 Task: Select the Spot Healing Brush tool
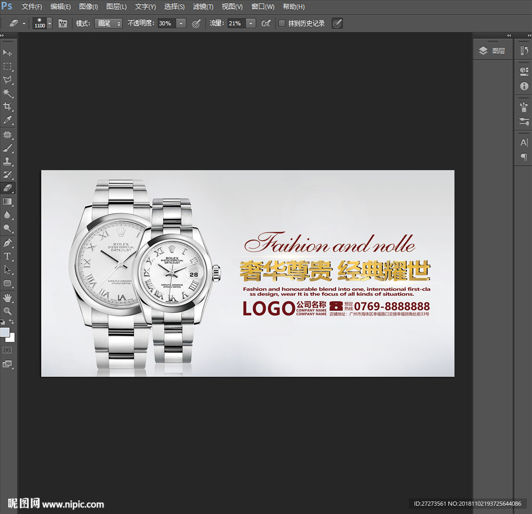coord(7,135)
